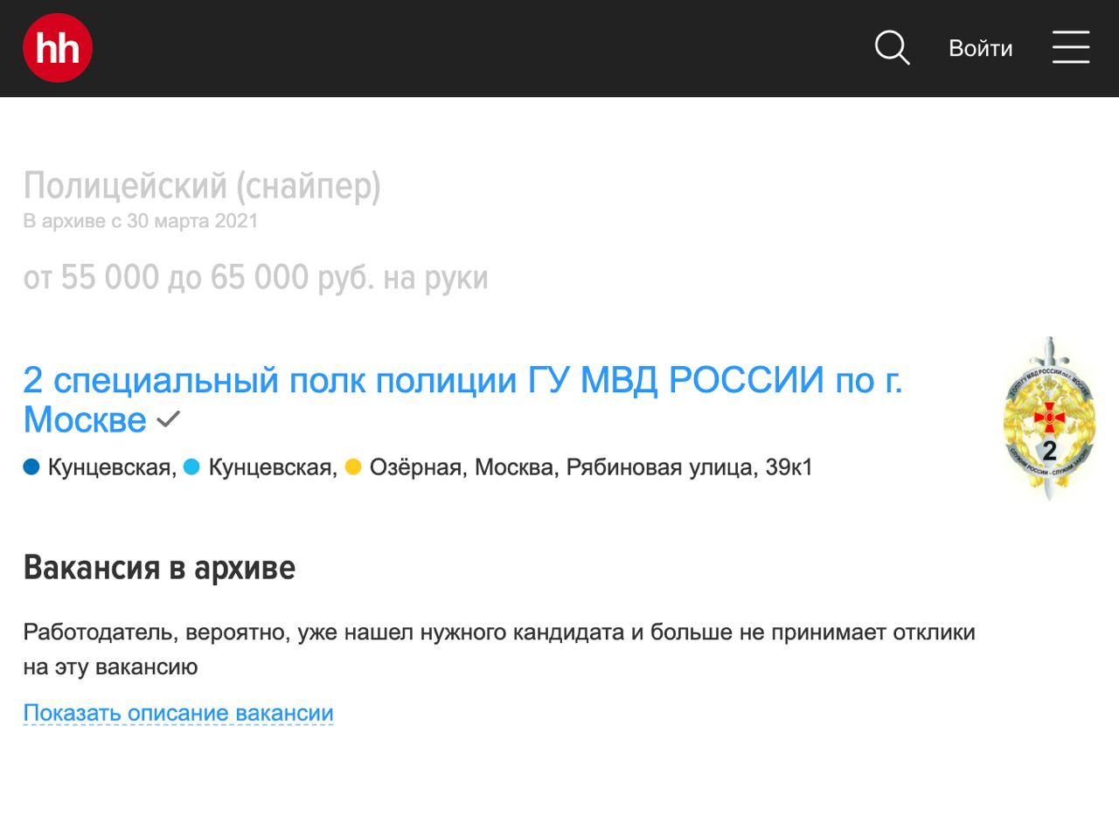Image resolution: width=1119 pixels, height=836 pixels.
Task: Click the employer badge emblem logo
Action: 1049,418
